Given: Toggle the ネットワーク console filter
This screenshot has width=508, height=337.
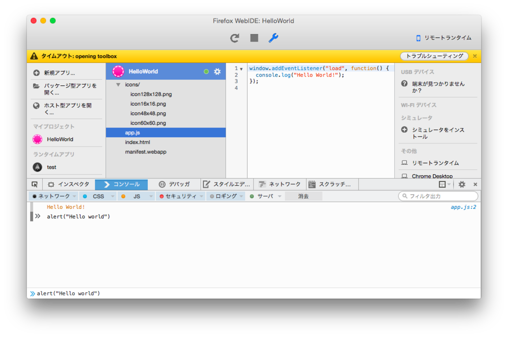Looking at the screenshot, I should coord(51,197).
